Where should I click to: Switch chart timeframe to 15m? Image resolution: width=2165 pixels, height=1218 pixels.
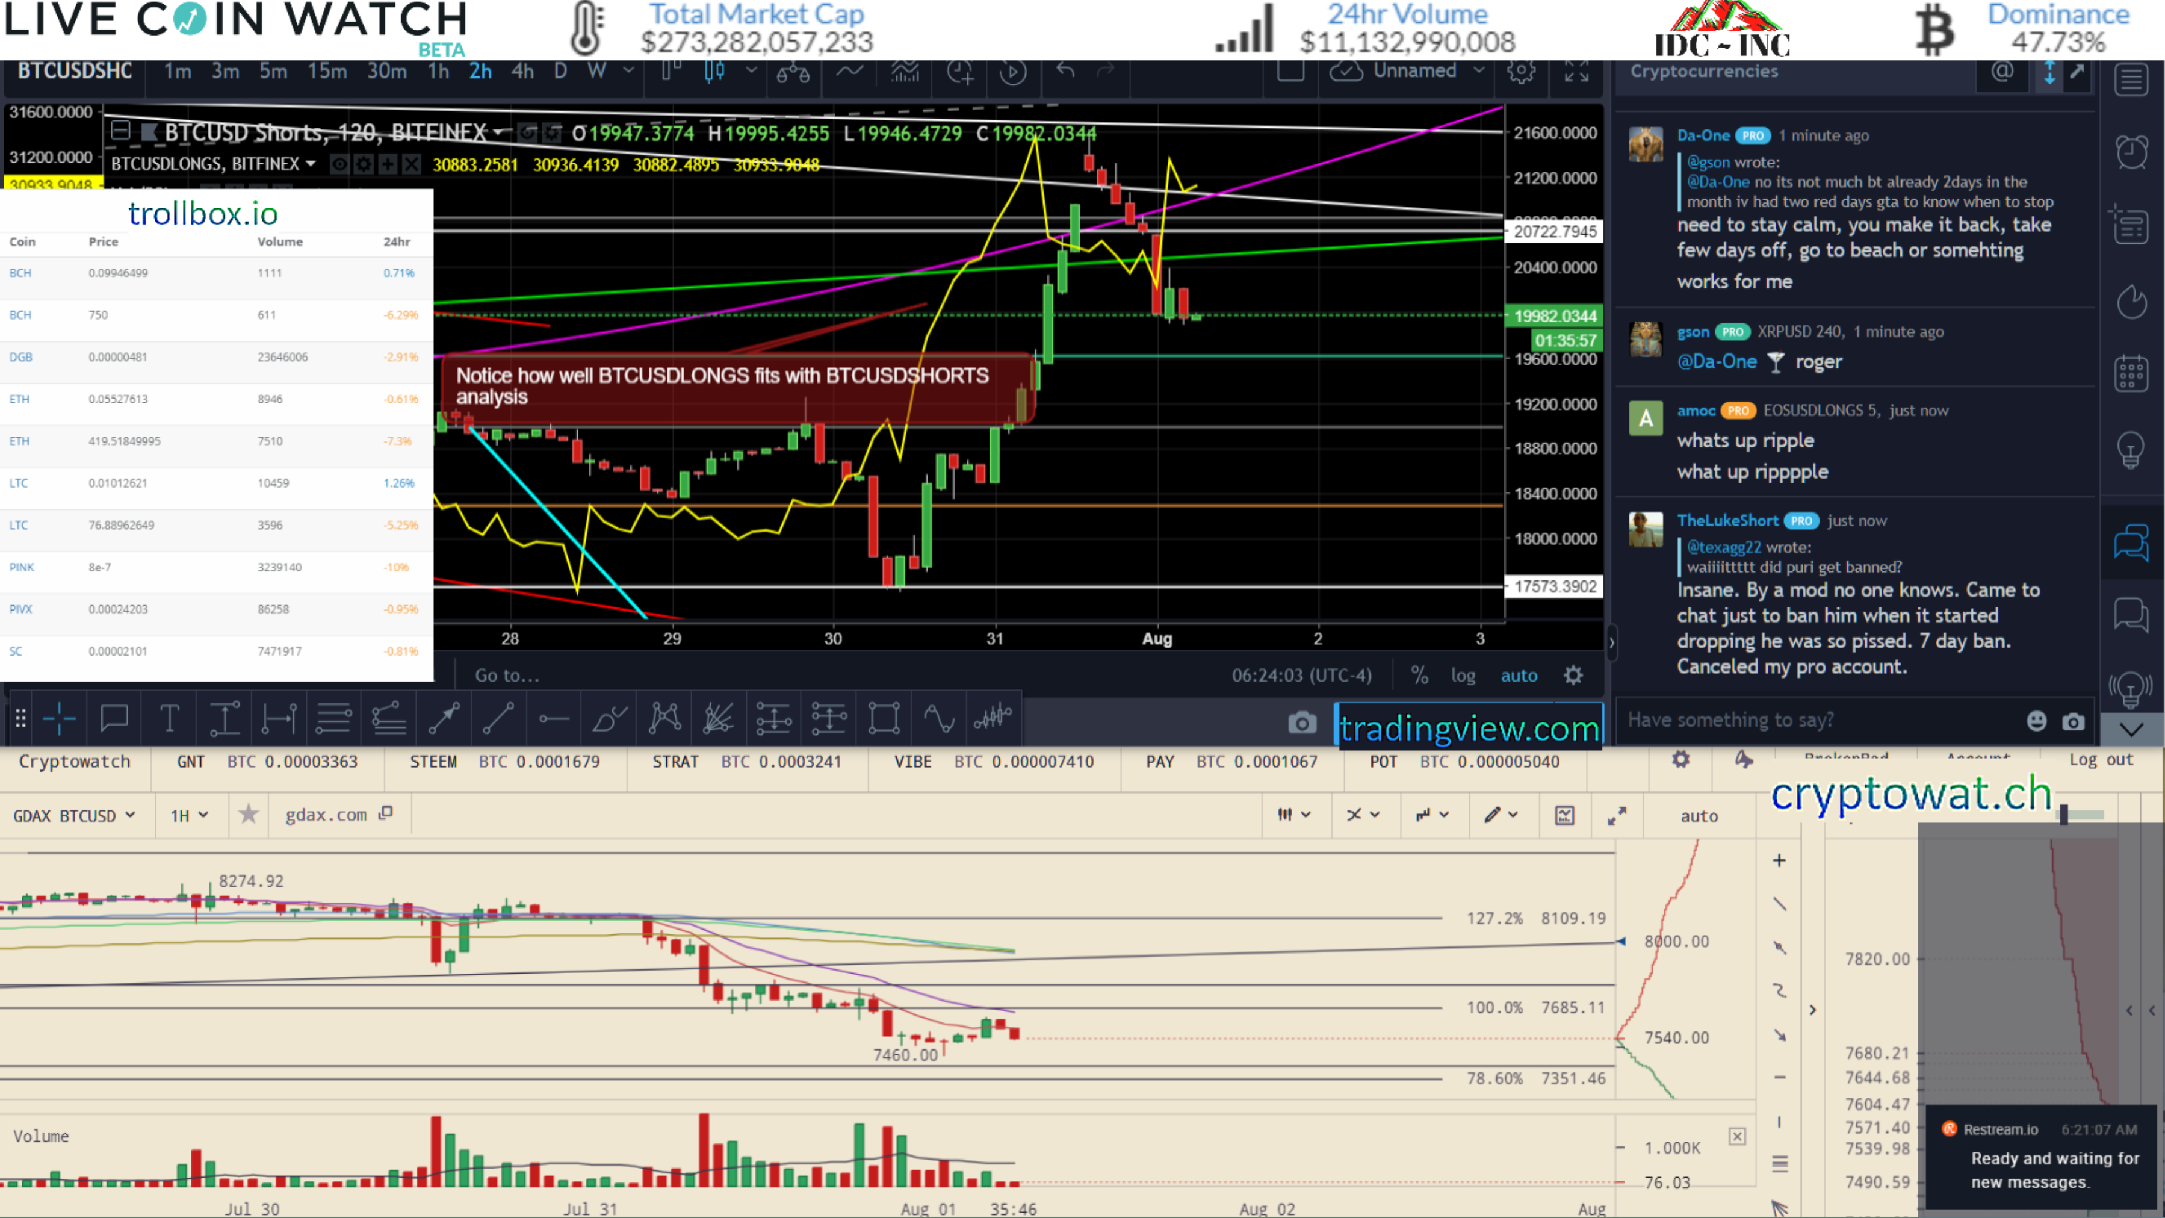[x=327, y=72]
